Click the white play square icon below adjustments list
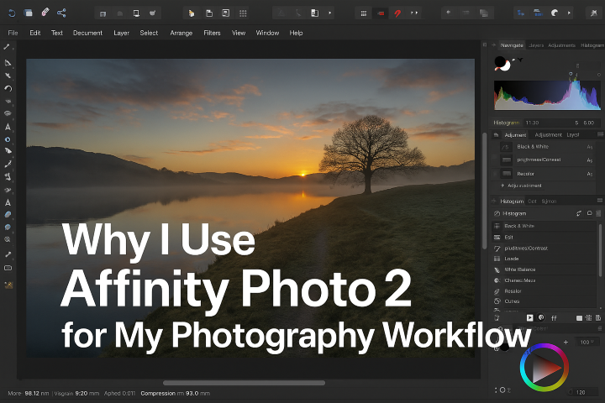 coord(529,317)
